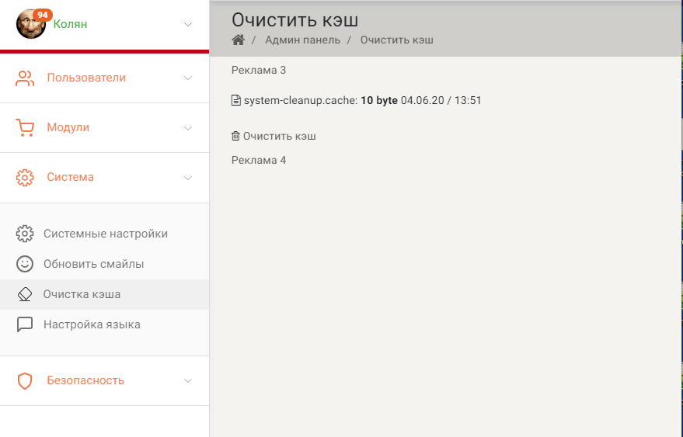Expand the Колян profile dropdown chevron
This screenshot has width=683, height=437.
[188, 24]
